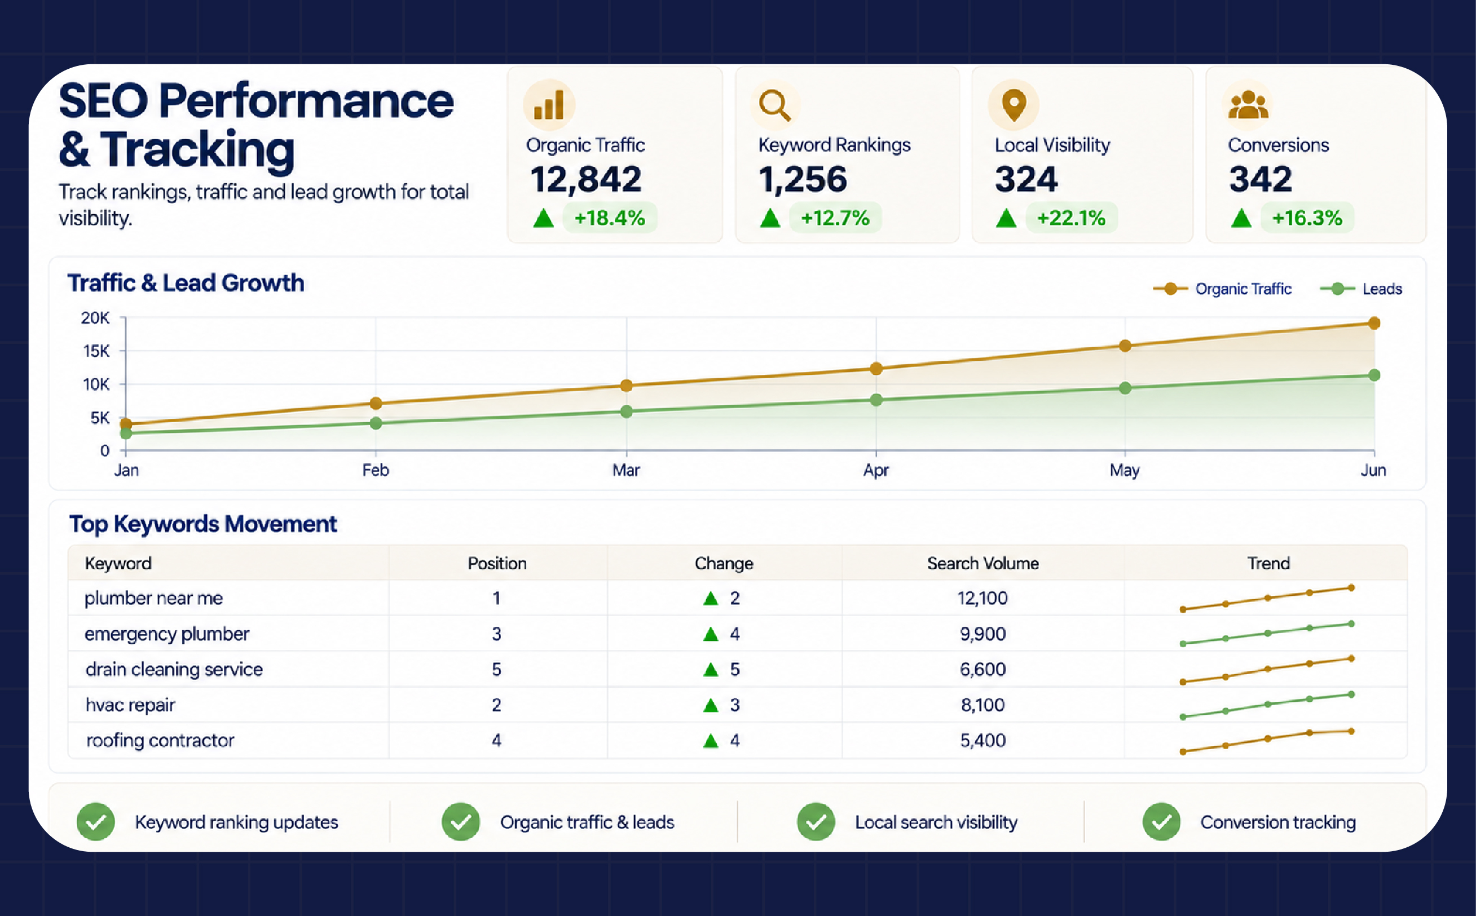Click the Apr organic traffic data point
Image resolution: width=1476 pixels, height=916 pixels.
876,368
